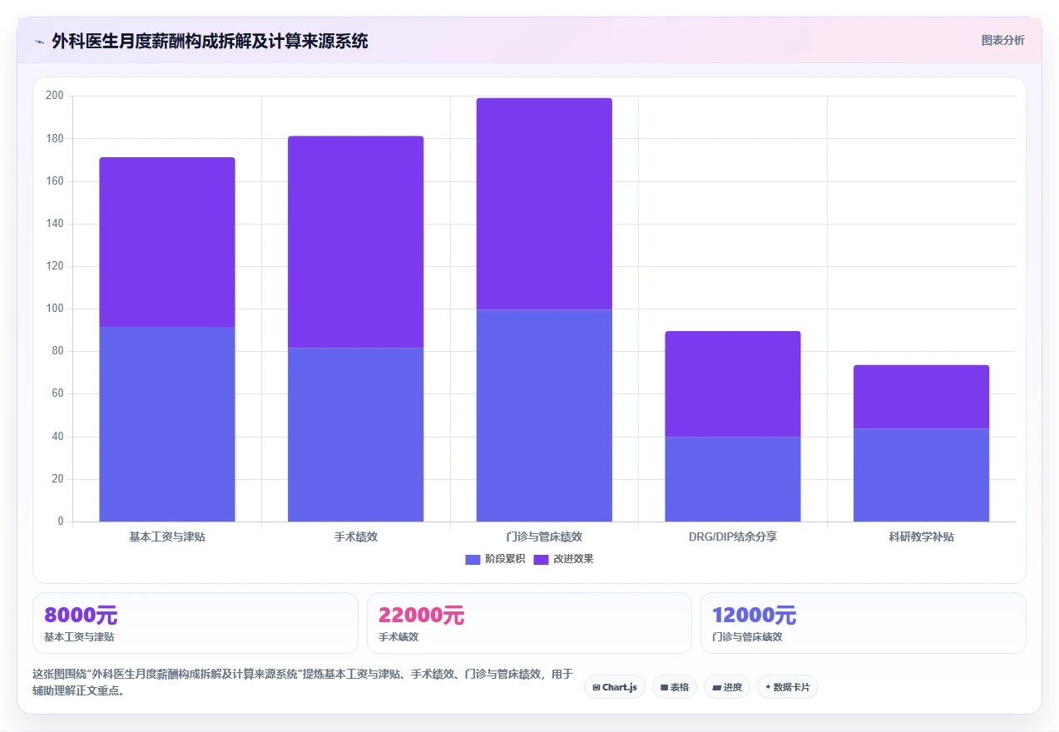Click the 8000元 data card value

tap(81, 616)
